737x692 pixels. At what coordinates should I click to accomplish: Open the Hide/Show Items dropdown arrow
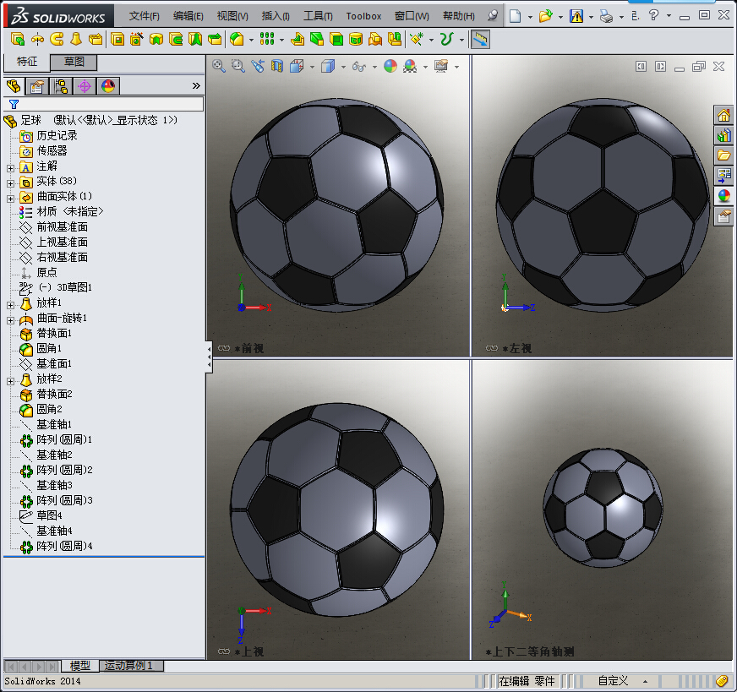[374, 67]
